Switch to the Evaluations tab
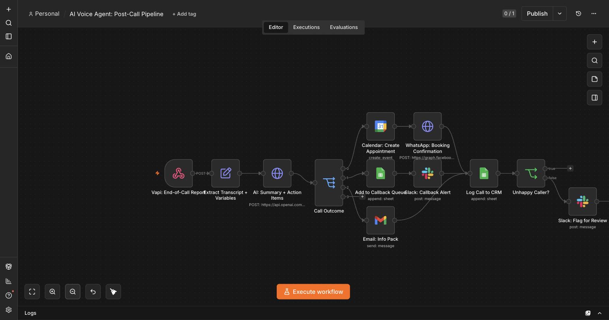Viewport: 609px width, 320px height. (x=344, y=27)
